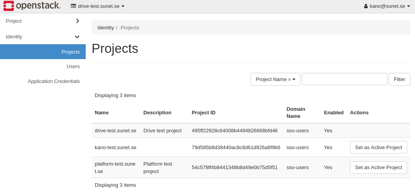Set platform-test.sunet.se as Active Project
The image size is (415, 193).
379,167
